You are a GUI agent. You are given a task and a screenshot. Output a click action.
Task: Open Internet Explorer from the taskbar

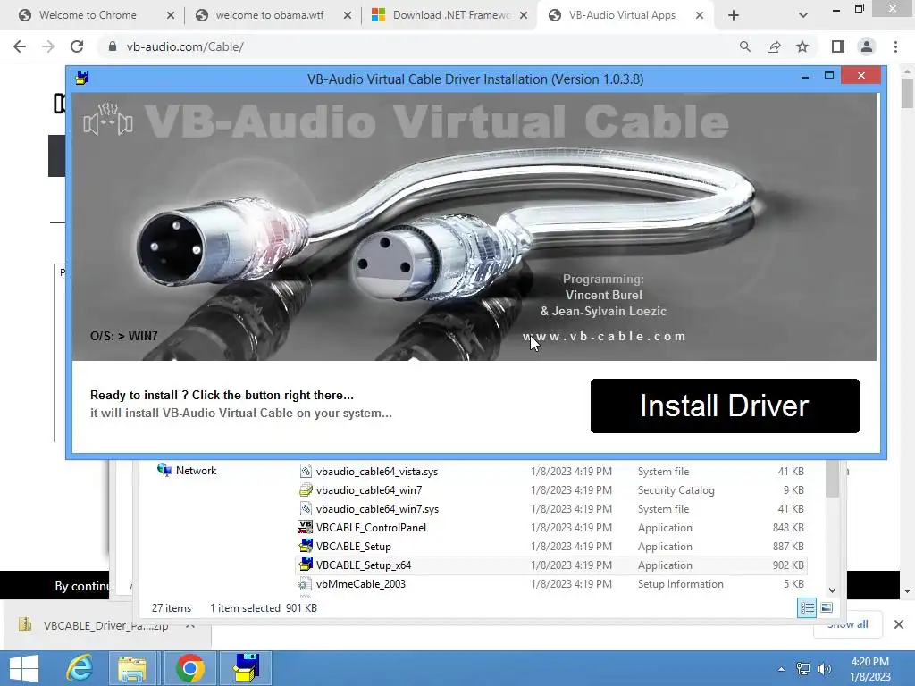point(80,668)
